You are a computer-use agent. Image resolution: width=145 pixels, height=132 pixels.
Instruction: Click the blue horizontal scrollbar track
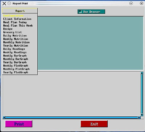tap(71, 117)
